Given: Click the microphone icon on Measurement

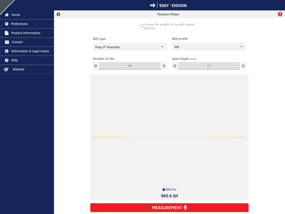Looking at the screenshot, I should coord(185,207).
